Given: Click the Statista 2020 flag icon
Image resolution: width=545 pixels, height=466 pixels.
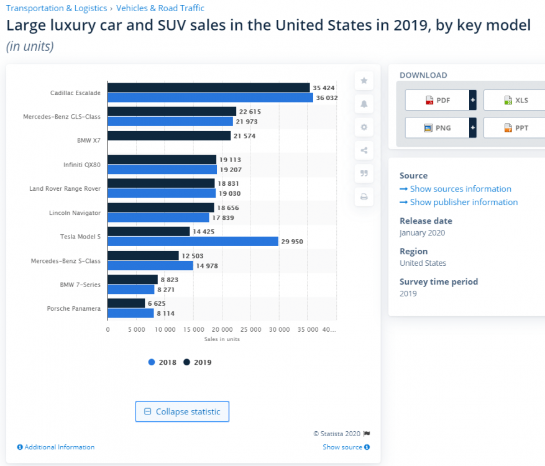Looking at the screenshot, I should 367,434.
